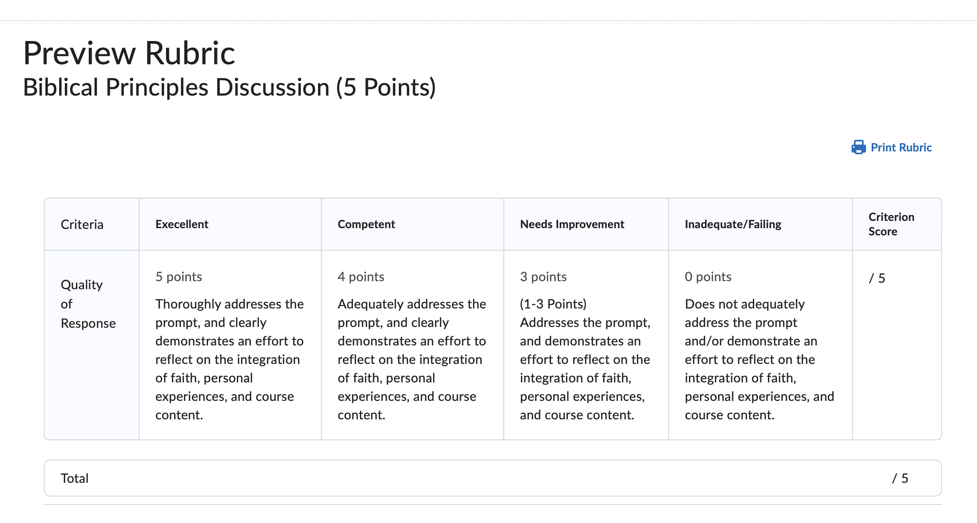The image size is (977, 523).
Task: Click the Does not adequately address description
Action: pyautogui.click(x=759, y=360)
